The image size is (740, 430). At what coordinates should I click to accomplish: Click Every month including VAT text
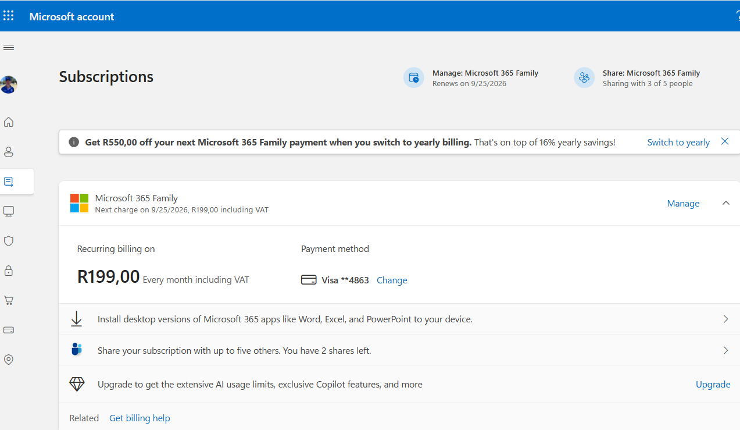[196, 280]
